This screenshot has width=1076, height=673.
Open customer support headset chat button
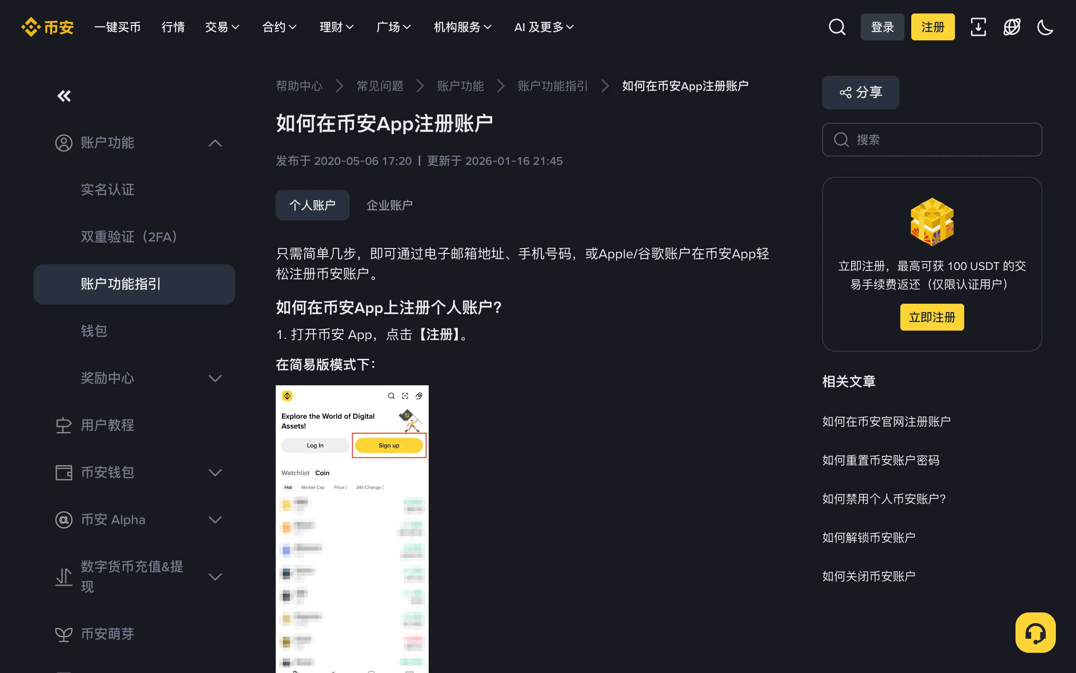point(1036,633)
